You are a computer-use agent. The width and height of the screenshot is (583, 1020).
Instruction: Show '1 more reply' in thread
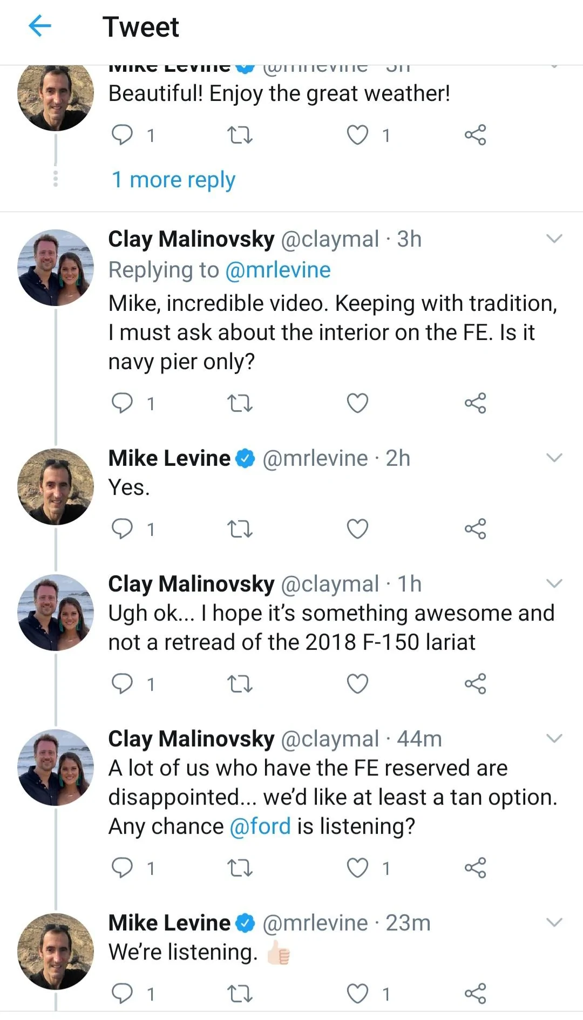pyautogui.click(x=173, y=180)
